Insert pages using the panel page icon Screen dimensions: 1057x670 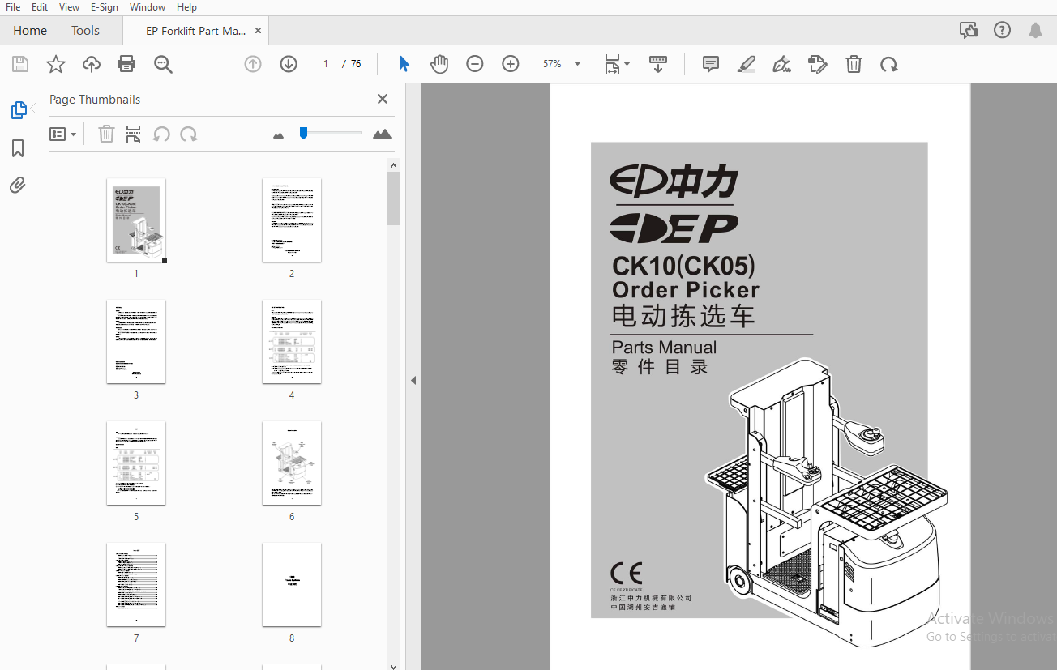click(x=134, y=134)
